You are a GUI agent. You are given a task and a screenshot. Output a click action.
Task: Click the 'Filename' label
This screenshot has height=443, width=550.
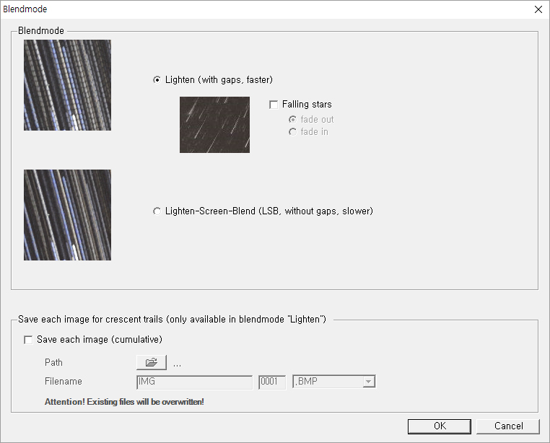(64, 381)
